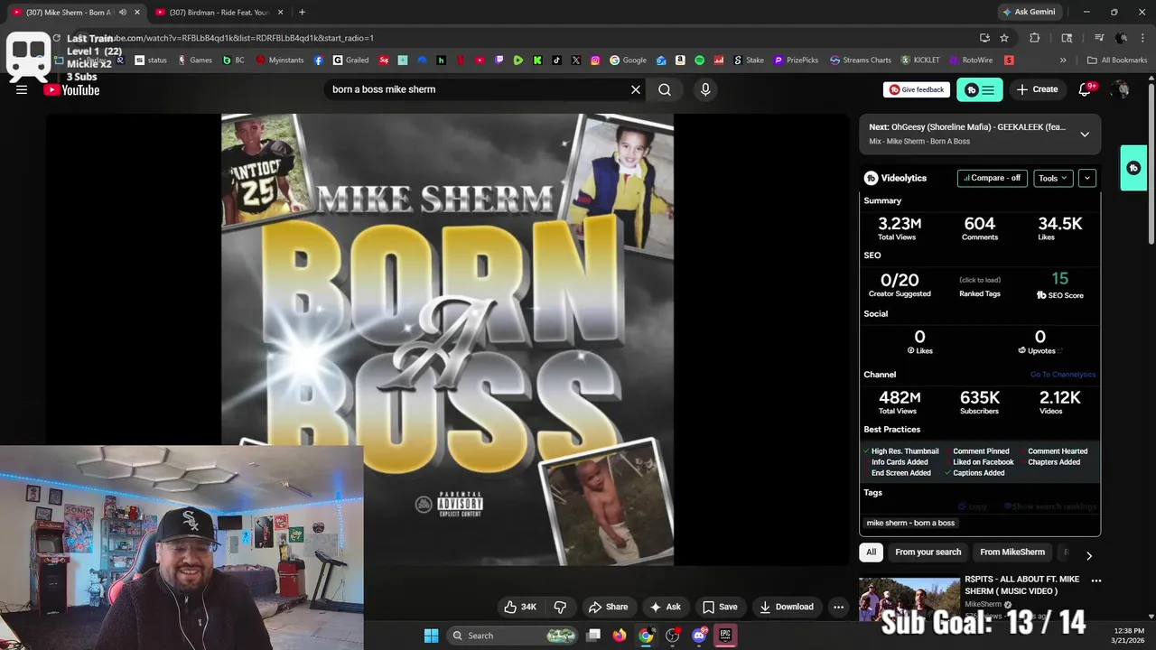
Task: Select the From MikeSherm chip
Action: (x=1012, y=552)
